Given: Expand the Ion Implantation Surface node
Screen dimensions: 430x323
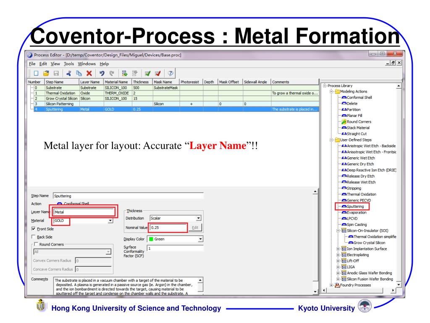Looking at the screenshot, I should click(x=338, y=249).
